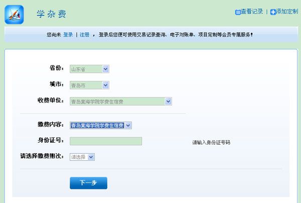This screenshot has height=203, width=301.
Task: Click the 请输入身份证号码 hint text
Action: (211, 143)
